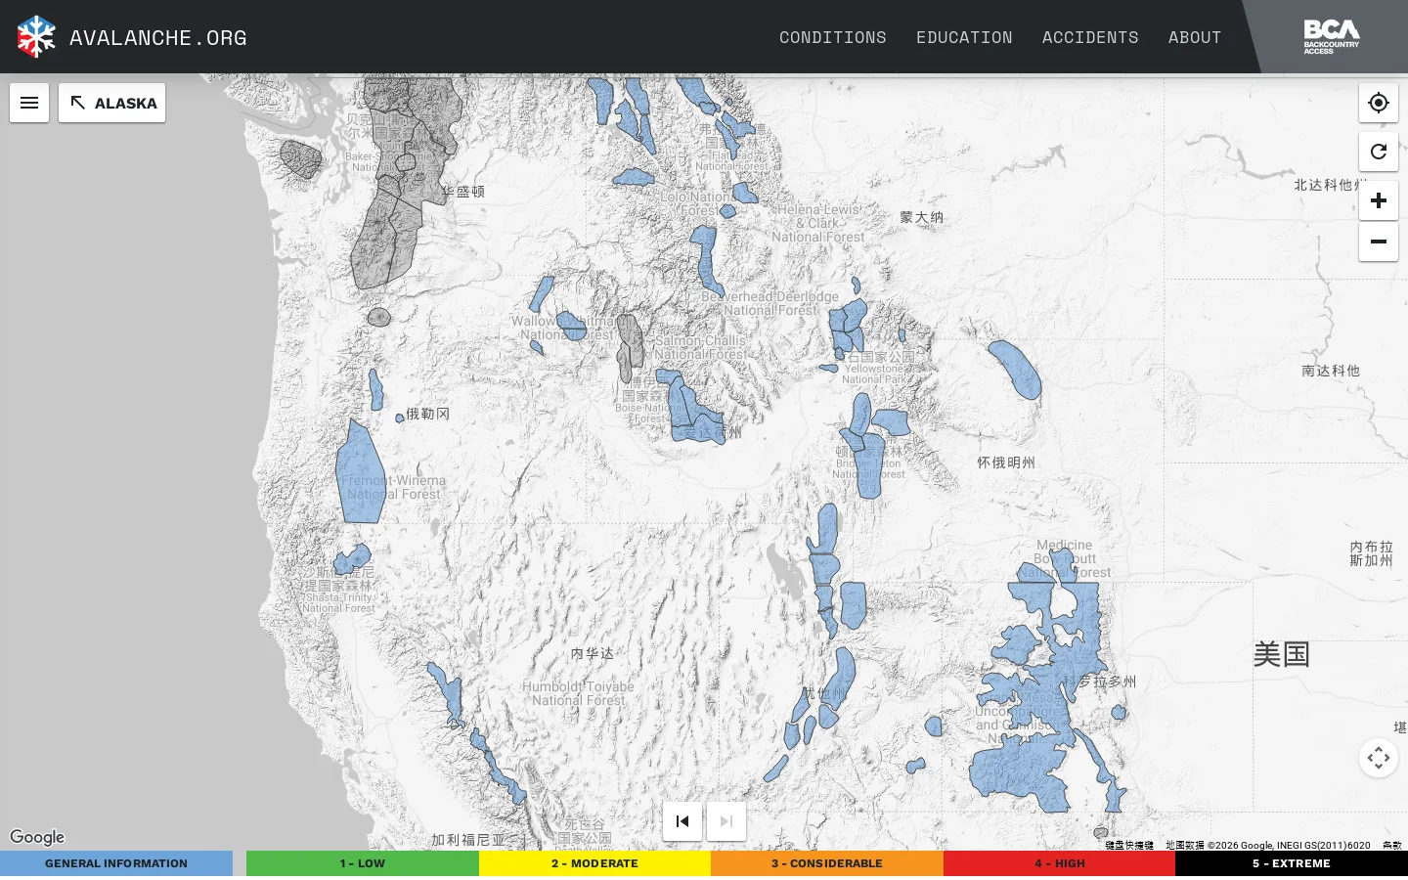
Task: Click the gray Olympic Peninsula zone
Action: 300,158
